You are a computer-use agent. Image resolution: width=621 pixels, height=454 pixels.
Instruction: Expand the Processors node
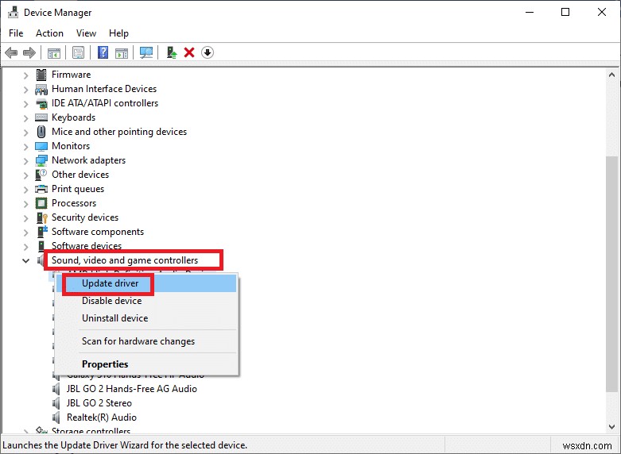coord(25,204)
